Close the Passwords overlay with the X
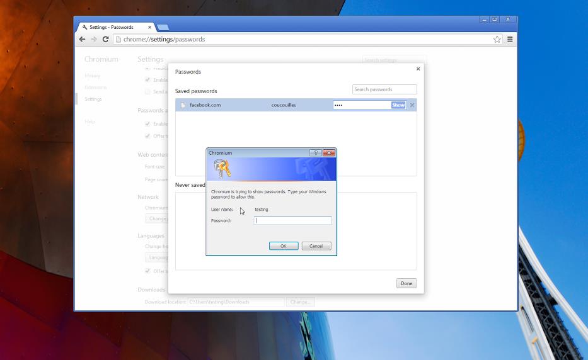Screen dimensions: 588x360 click(418, 69)
